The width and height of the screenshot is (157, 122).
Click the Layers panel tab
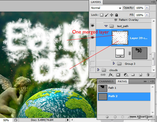pyautogui.click(x=96, y=2)
